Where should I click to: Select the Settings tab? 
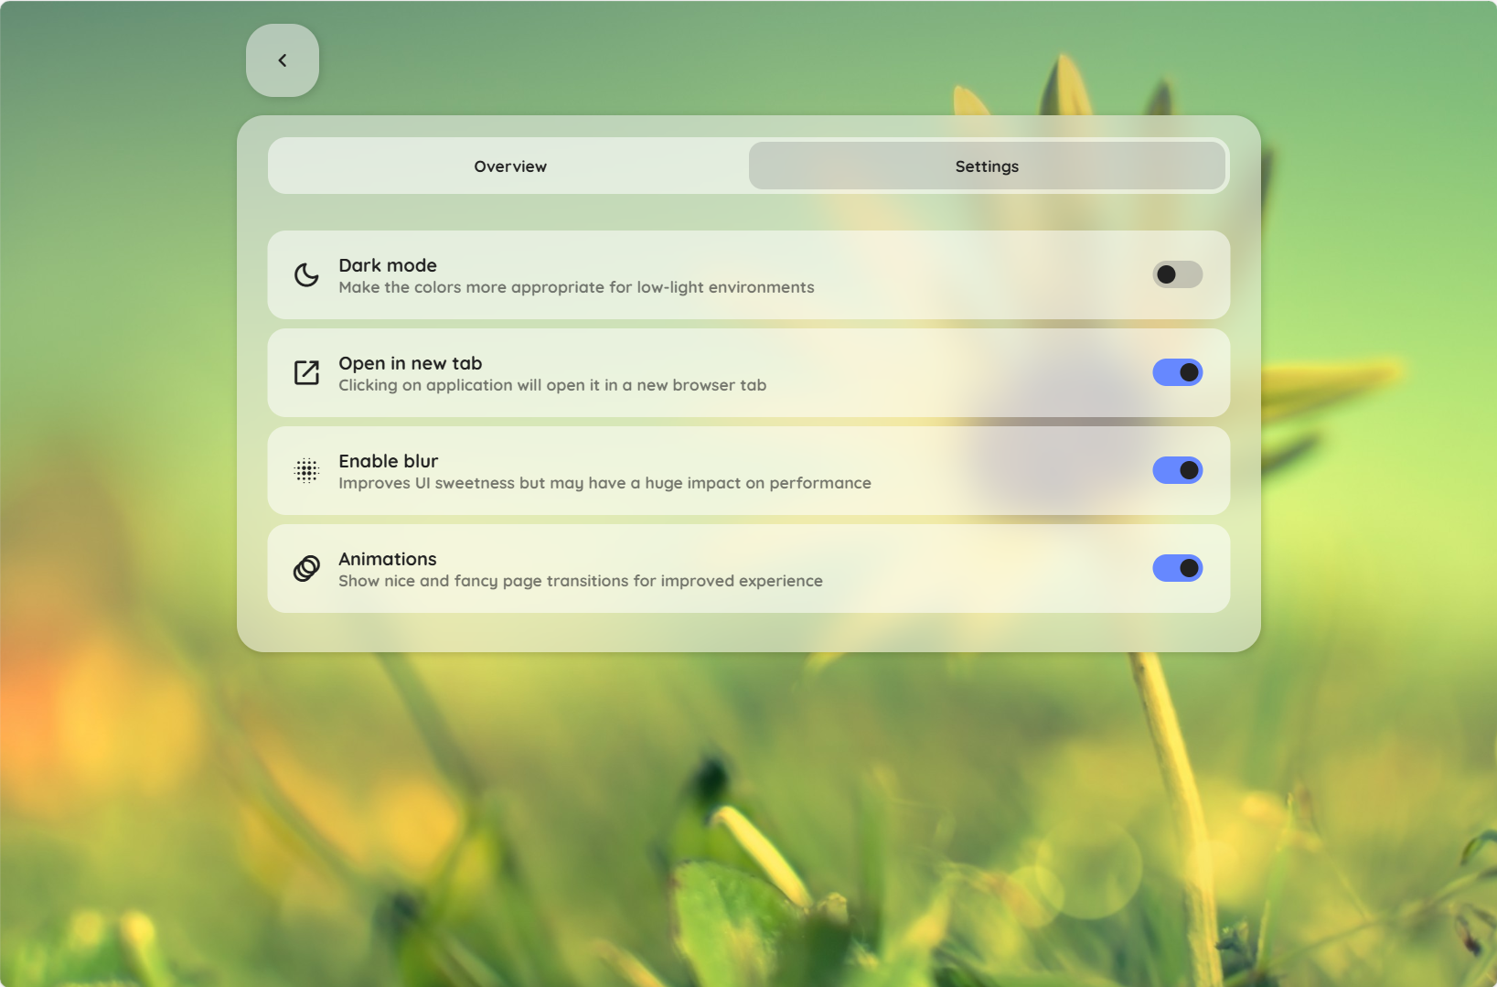pos(987,166)
